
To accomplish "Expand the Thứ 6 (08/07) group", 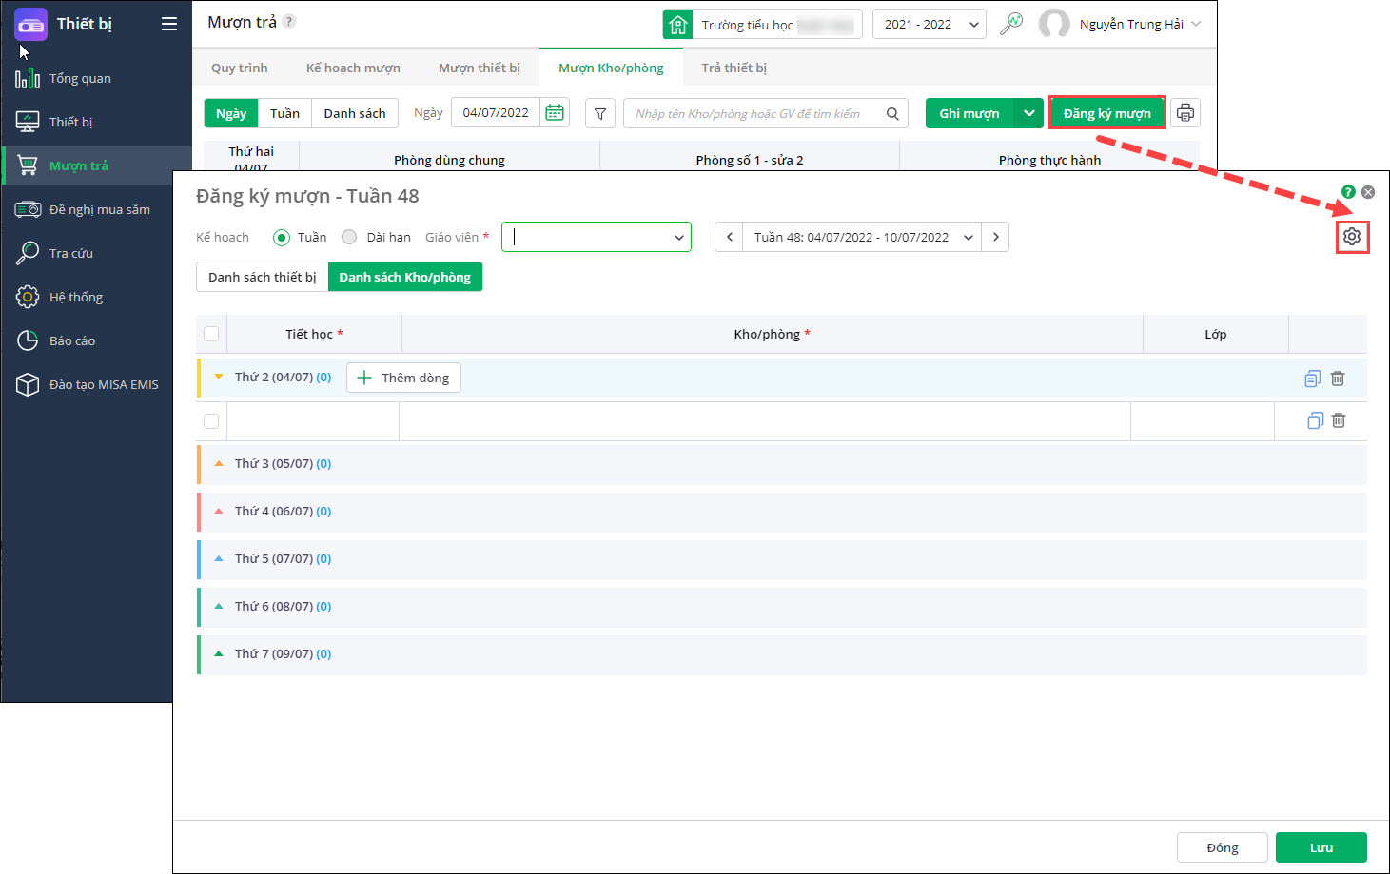I will [x=219, y=607].
